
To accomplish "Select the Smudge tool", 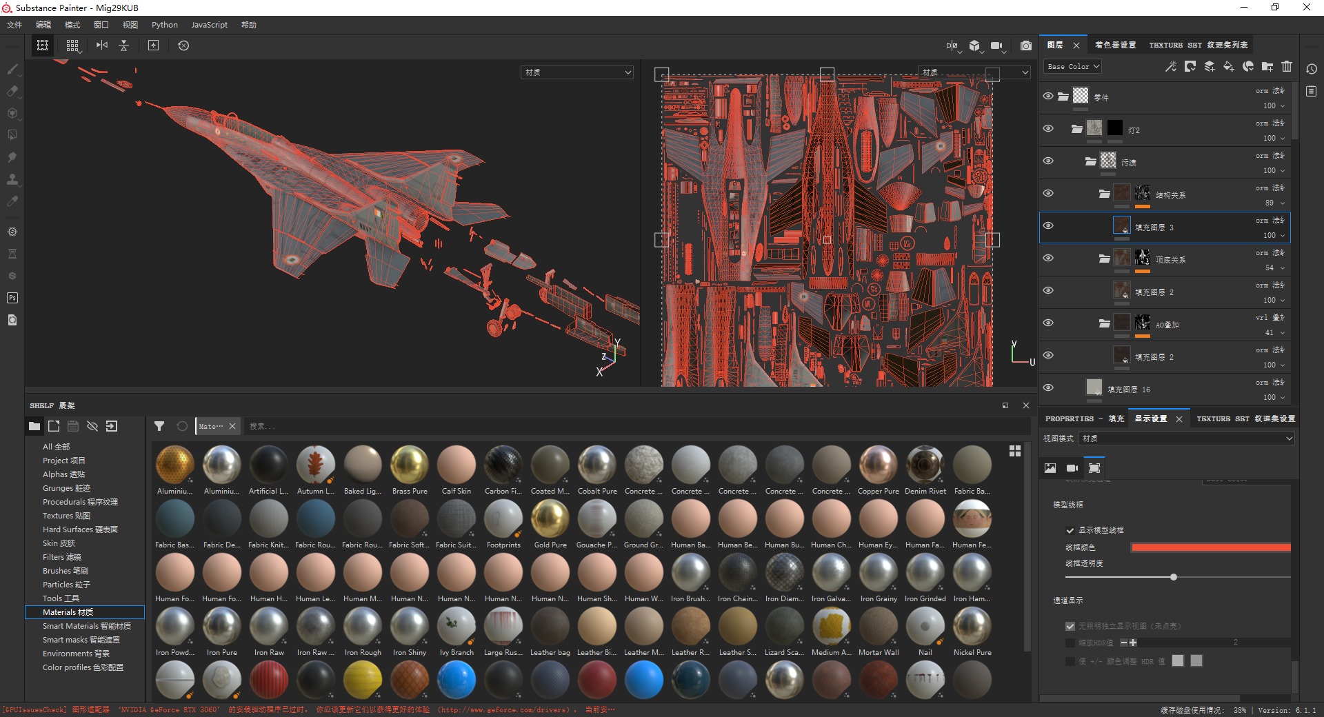I will click(12, 157).
